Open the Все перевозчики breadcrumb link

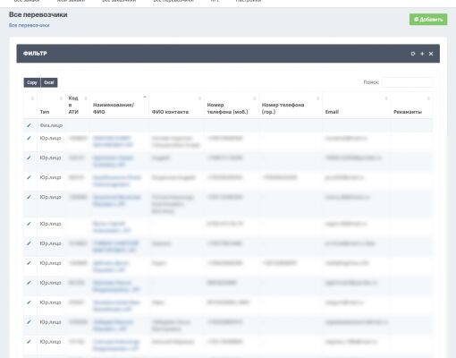(x=30, y=25)
